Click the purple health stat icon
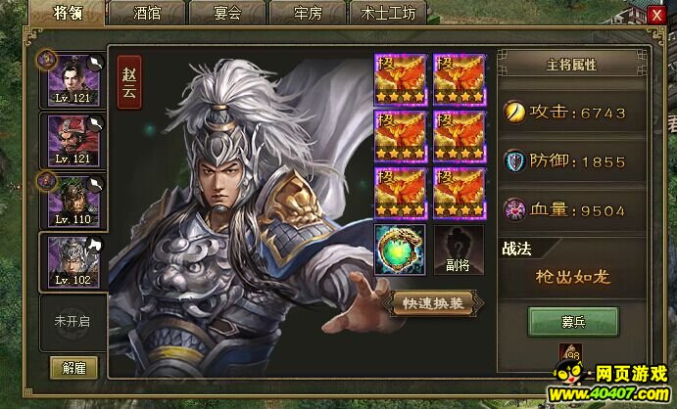The image size is (677, 409). (x=514, y=210)
